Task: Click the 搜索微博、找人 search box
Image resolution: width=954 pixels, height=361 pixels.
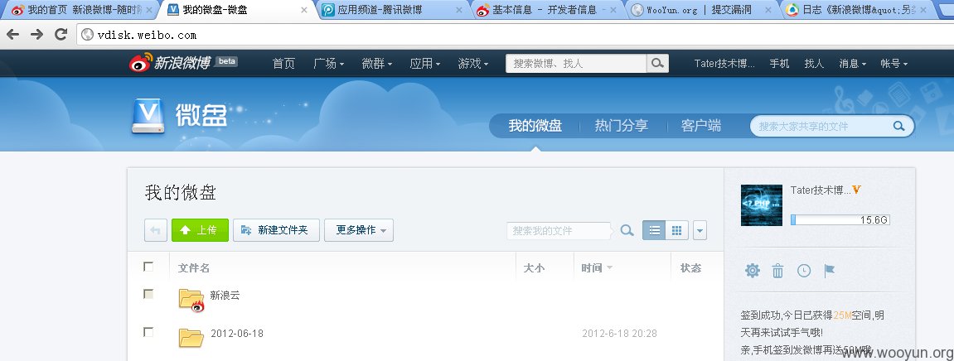Action: (575, 63)
